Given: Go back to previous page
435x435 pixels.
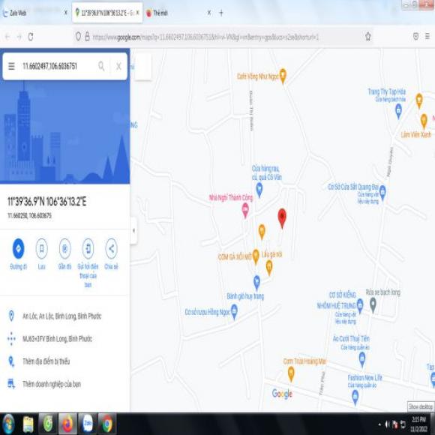Looking at the screenshot, I should coord(7,37).
